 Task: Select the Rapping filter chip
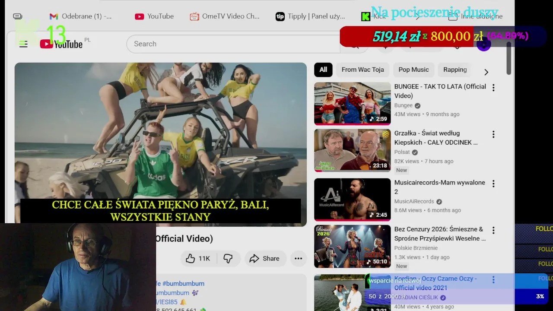pos(455,70)
